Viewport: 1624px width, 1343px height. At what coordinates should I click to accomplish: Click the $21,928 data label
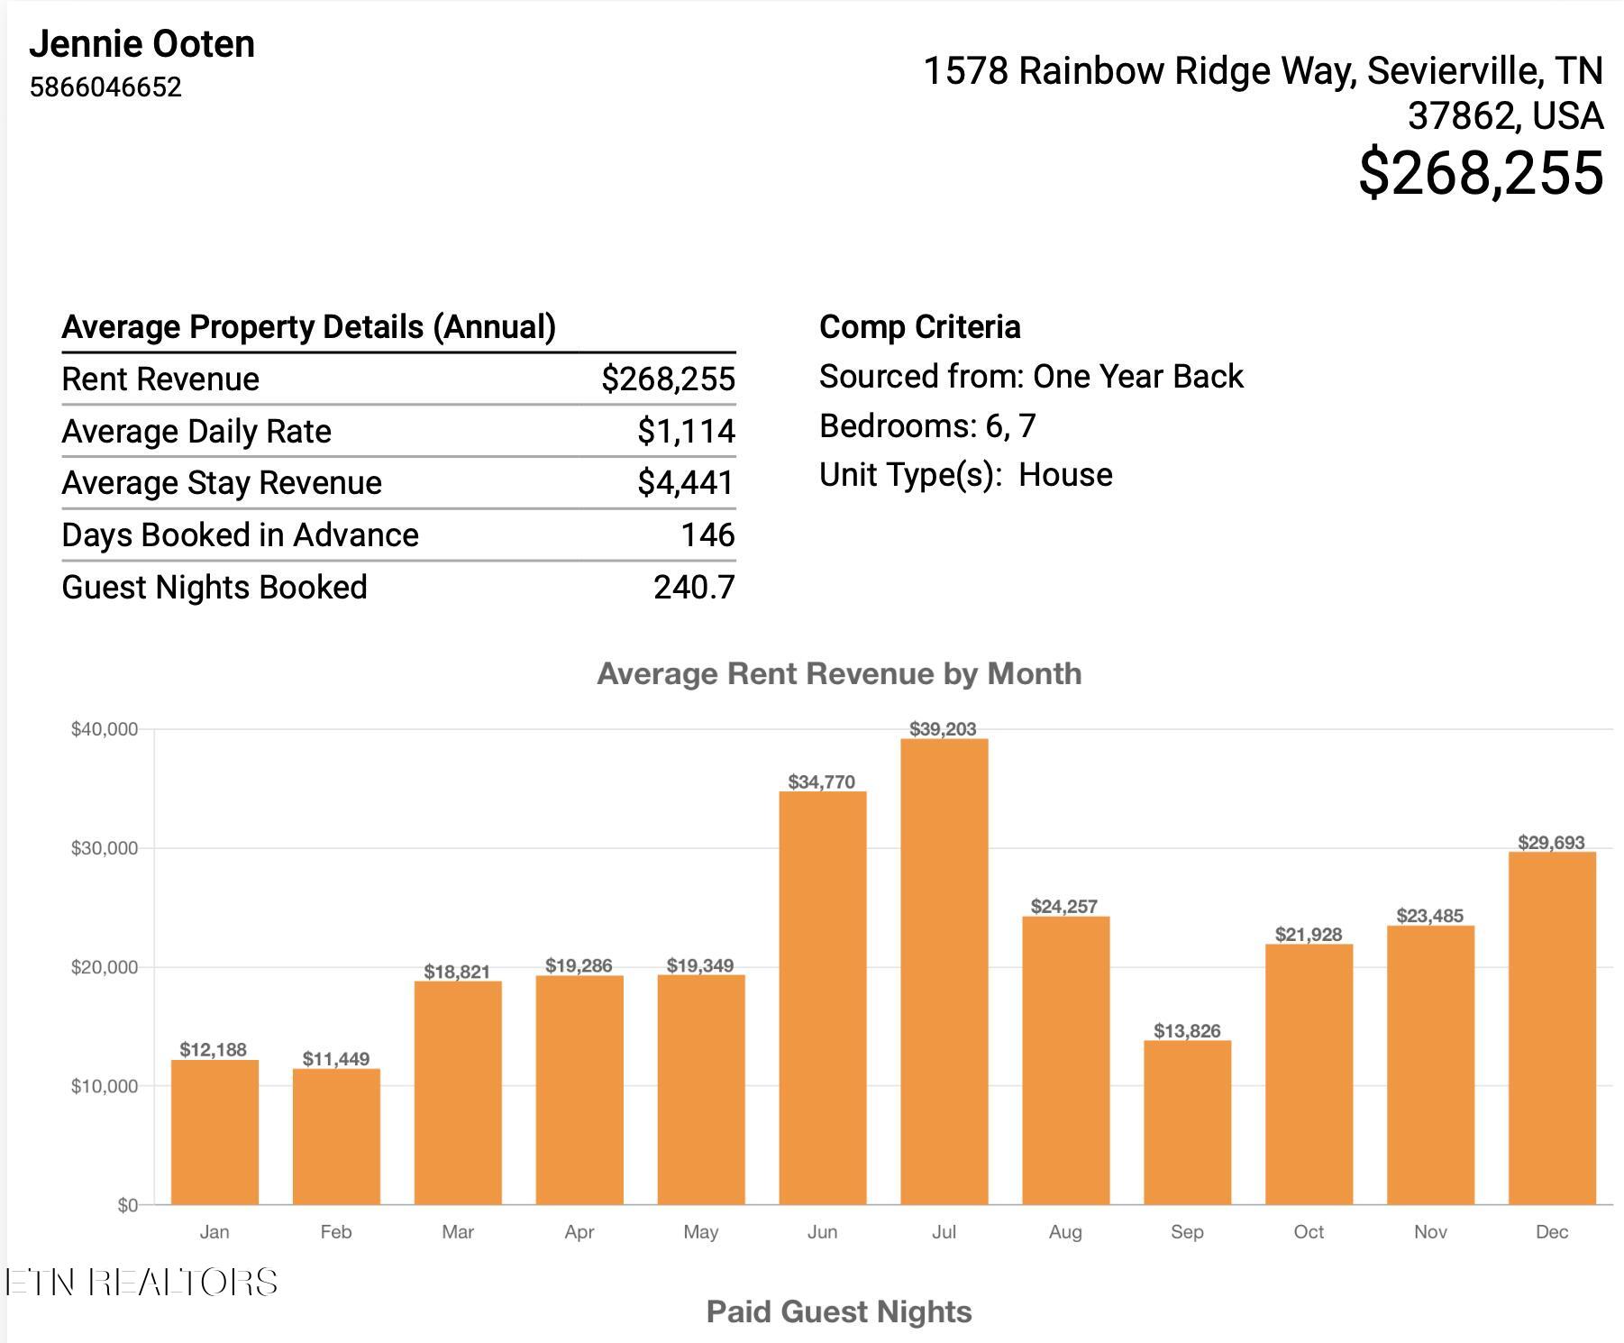pyautogui.click(x=1309, y=935)
